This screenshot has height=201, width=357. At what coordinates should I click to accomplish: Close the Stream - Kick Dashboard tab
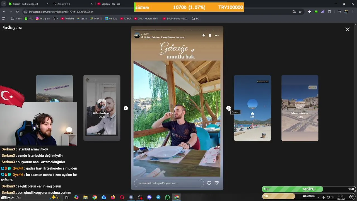(47, 4)
